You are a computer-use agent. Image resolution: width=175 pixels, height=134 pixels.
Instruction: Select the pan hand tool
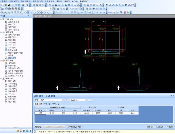pos(26,12)
